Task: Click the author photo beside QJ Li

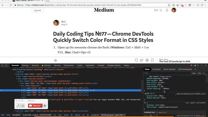Action: pyautogui.click(x=56, y=23)
